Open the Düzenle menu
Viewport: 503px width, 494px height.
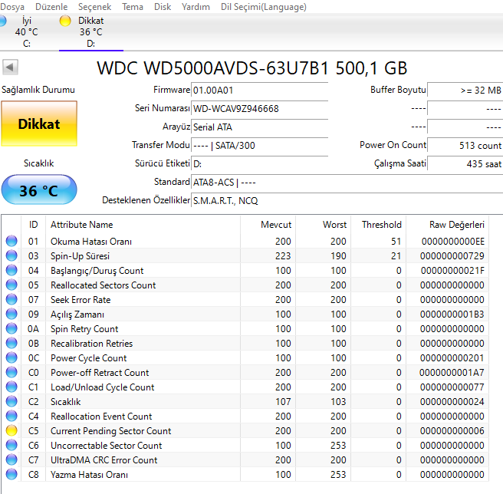click(51, 7)
